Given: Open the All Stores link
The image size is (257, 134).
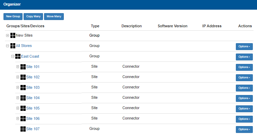Looking at the screenshot, I should pyautogui.click(x=24, y=46).
